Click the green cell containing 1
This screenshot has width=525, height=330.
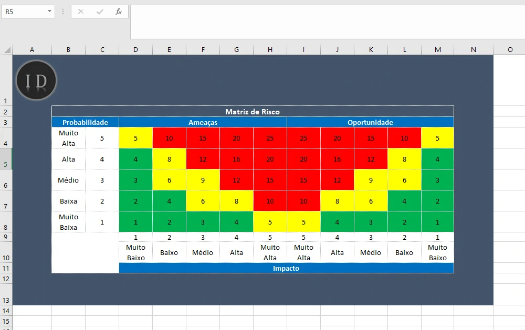[135, 221]
